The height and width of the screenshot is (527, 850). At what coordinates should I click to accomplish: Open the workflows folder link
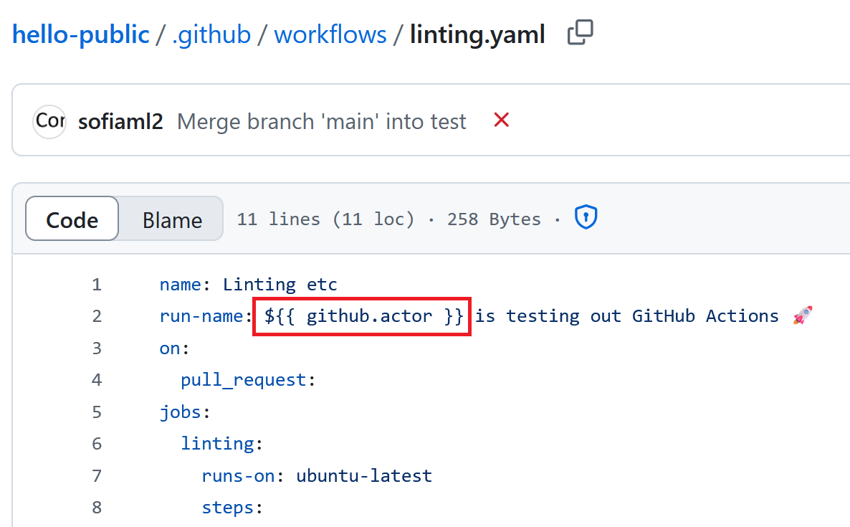pos(330,34)
